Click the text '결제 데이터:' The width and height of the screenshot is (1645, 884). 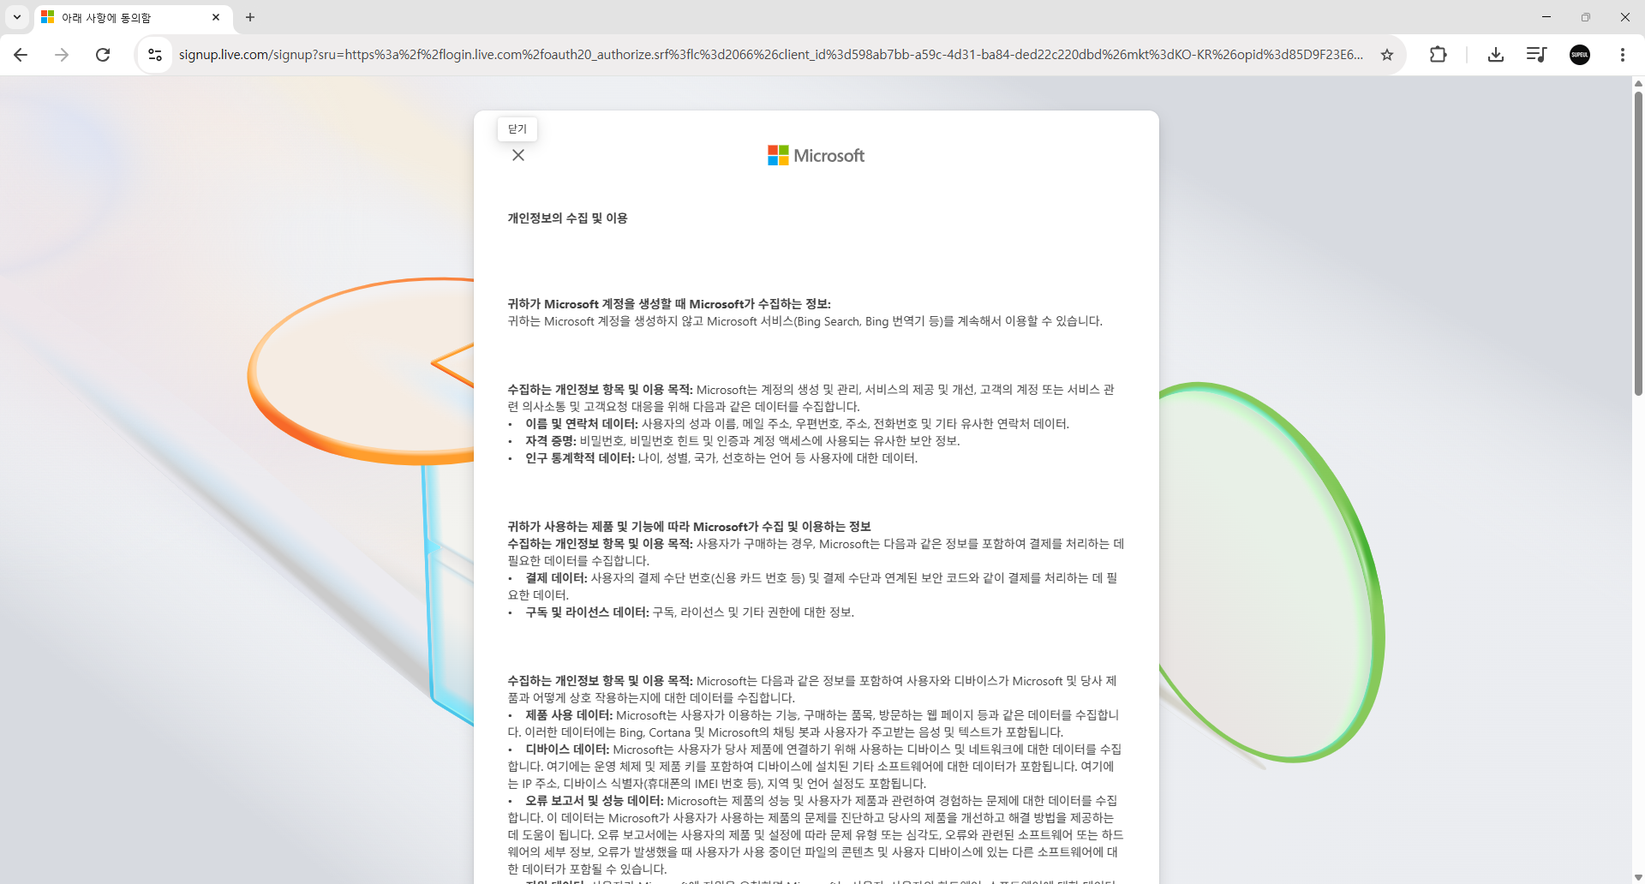point(556,578)
